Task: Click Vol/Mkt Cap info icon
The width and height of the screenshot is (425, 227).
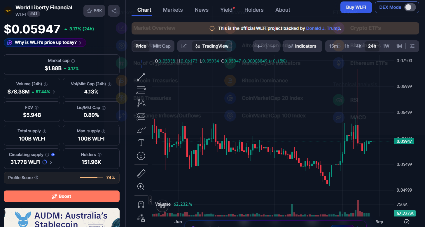Action: coord(109,84)
